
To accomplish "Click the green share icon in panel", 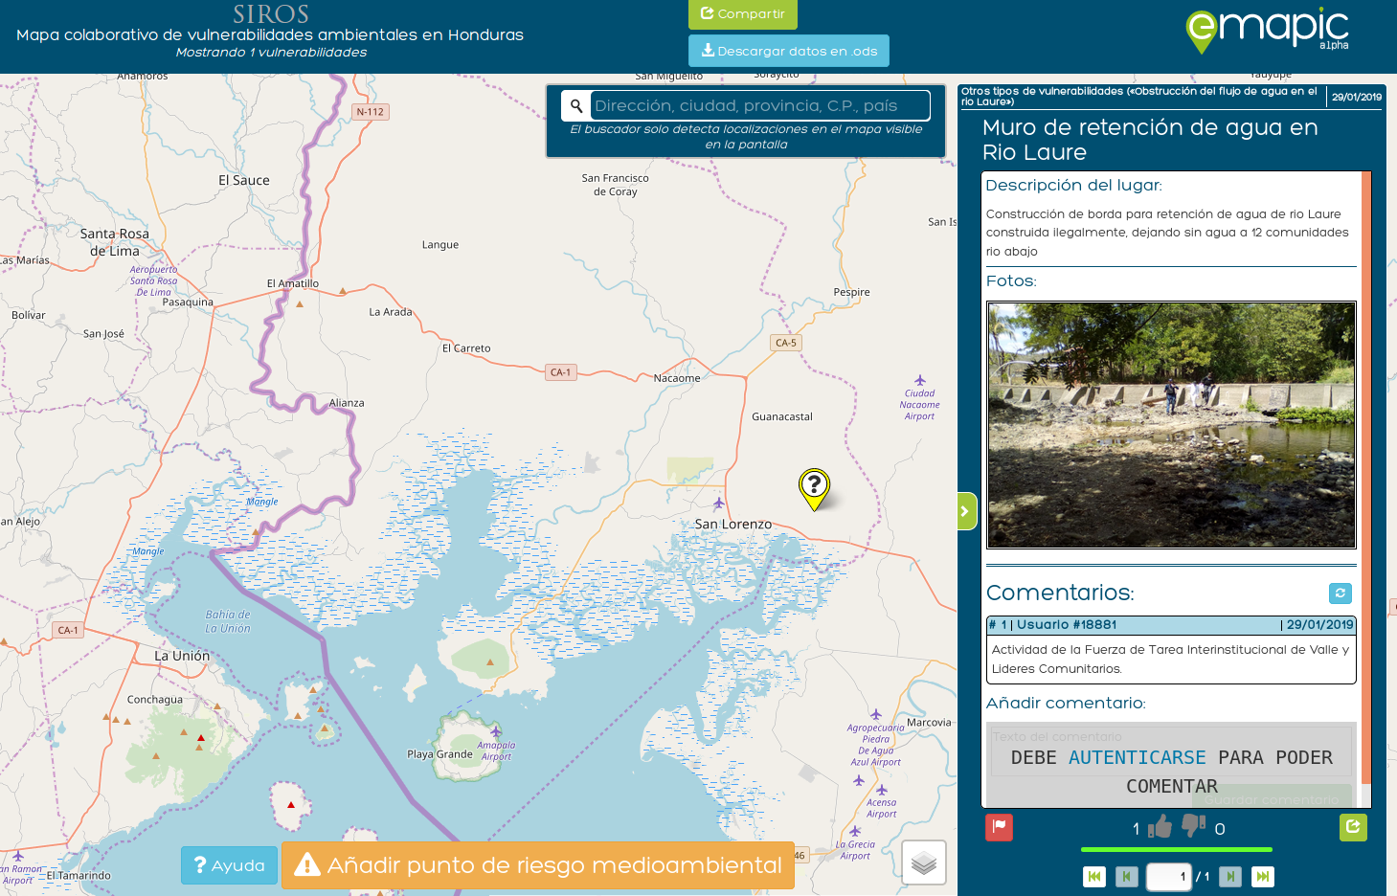I will [x=1353, y=827].
